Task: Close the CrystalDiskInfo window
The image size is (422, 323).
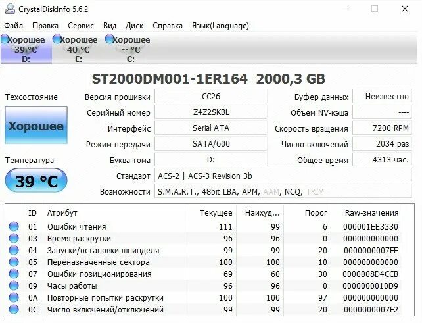Action: [x=405, y=9]
